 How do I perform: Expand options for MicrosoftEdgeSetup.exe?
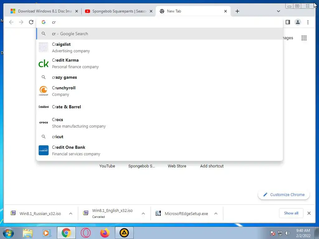[216, 213]
